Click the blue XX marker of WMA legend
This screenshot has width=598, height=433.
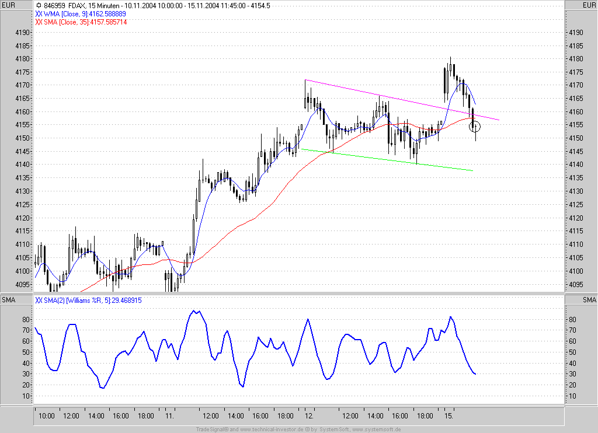click(x=39, y=14)
